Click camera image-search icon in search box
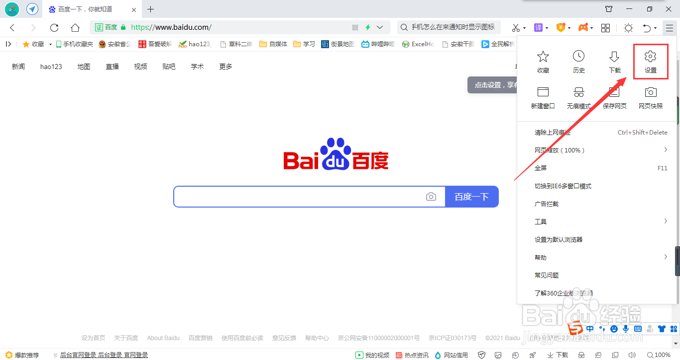The image size is (680, 360). click(431, 197)
